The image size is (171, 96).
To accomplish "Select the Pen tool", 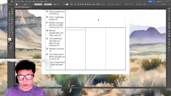I will 10,14.
